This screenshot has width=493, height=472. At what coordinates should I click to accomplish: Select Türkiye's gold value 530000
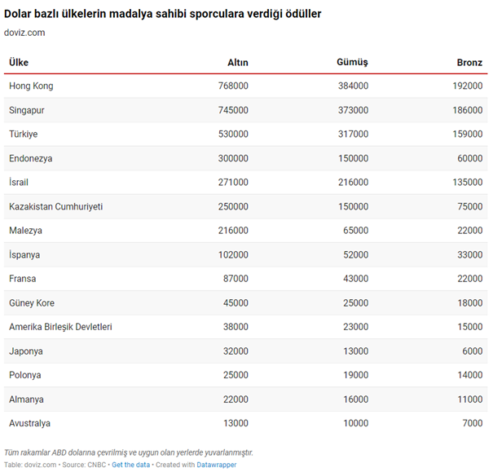(x=233, y=134)
